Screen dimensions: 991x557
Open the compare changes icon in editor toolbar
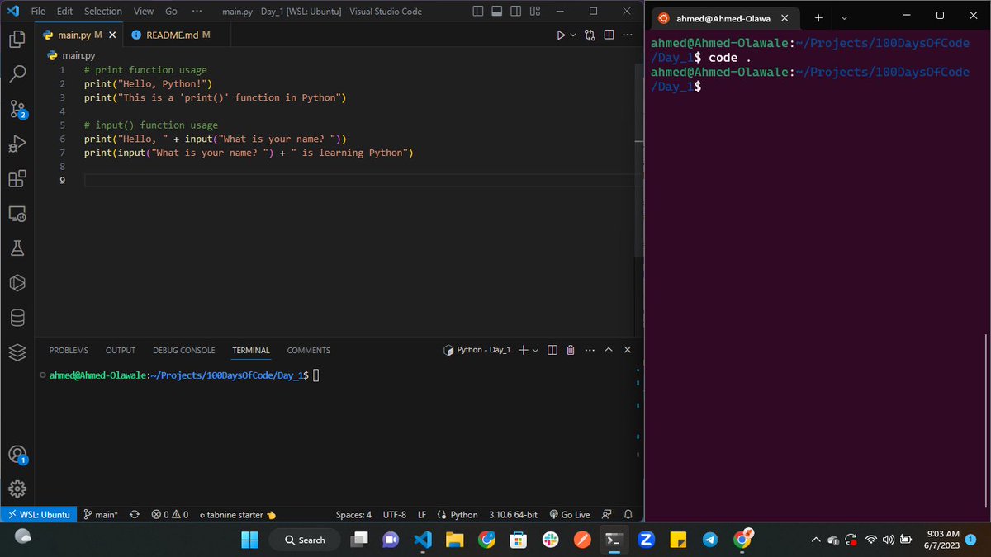590,35
